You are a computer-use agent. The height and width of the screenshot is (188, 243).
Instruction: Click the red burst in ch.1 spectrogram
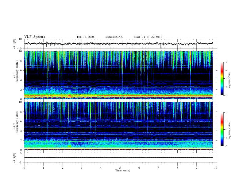click(69, 96)
